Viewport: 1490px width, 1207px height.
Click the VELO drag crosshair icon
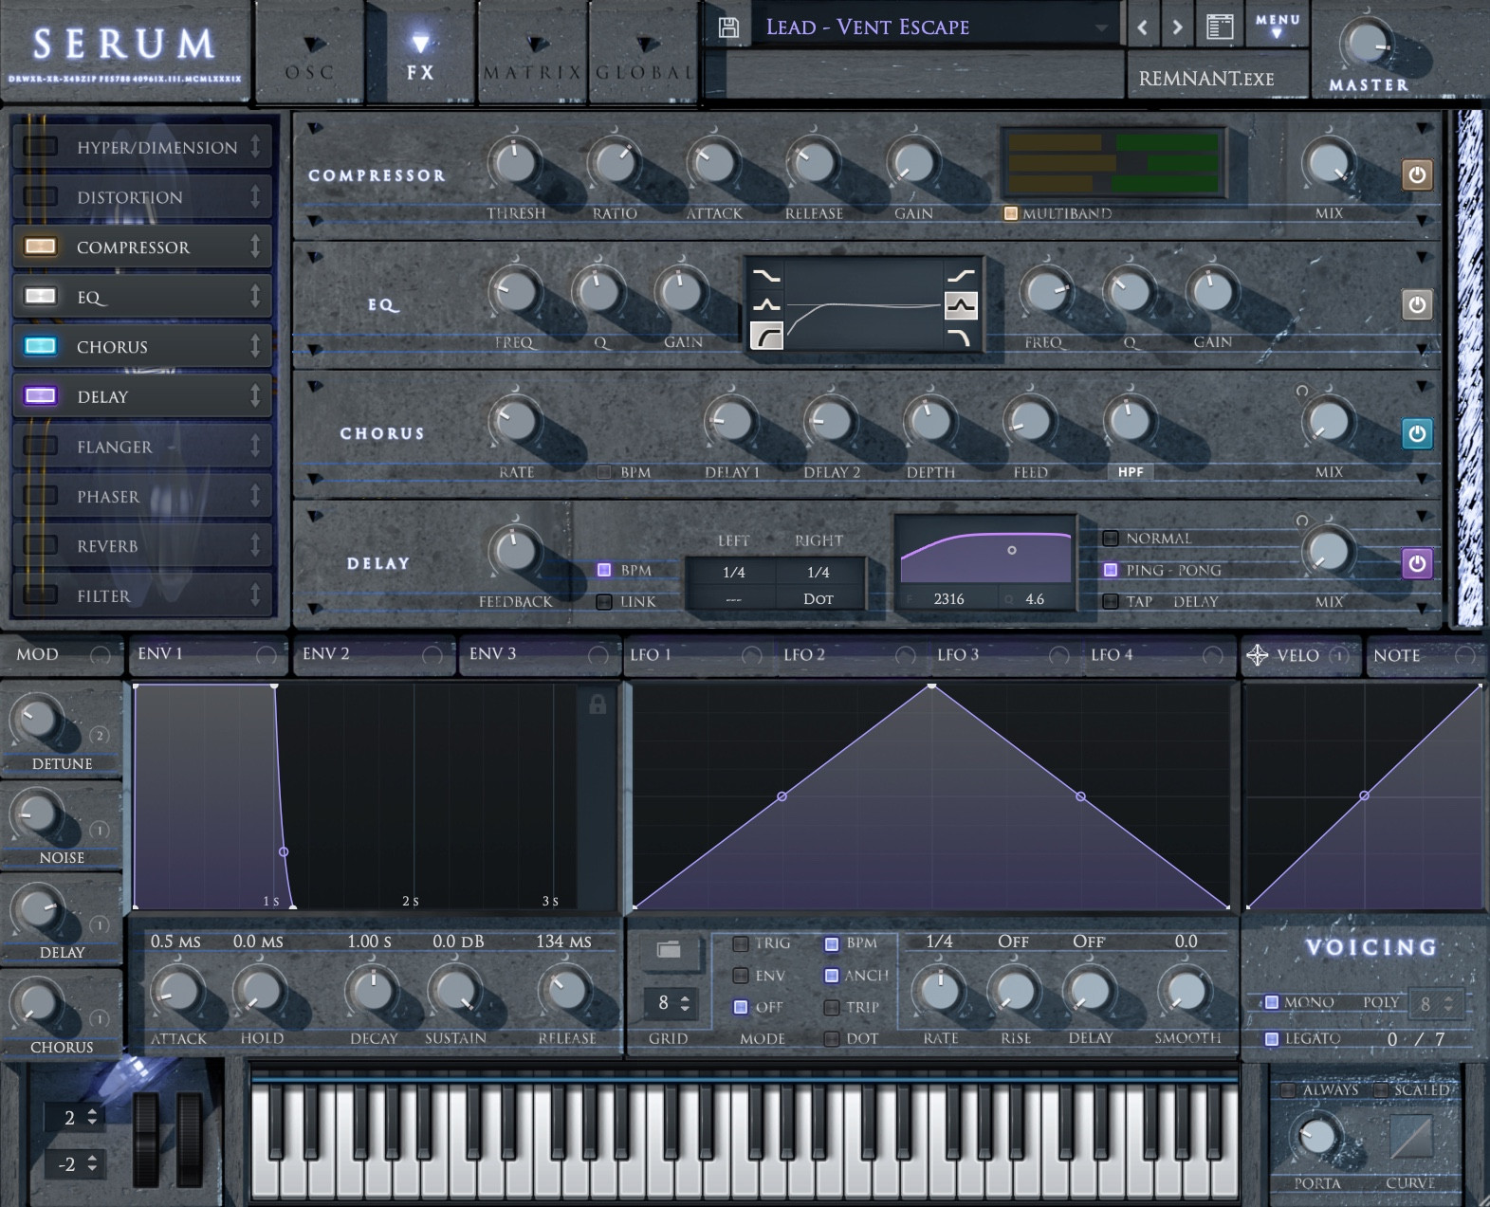click(1257, 655)
